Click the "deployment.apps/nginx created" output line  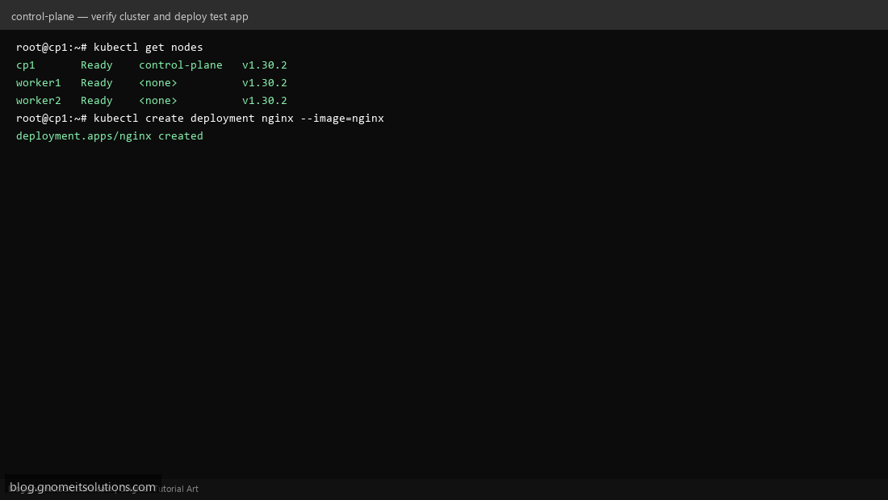(x=109, y=135)
